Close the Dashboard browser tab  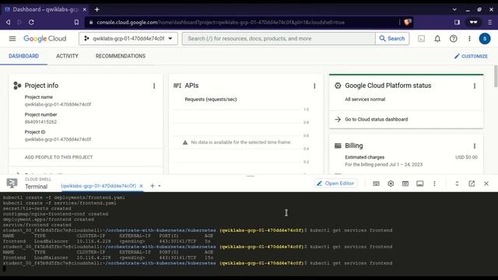pyautogui.click(x=85, y=9)
